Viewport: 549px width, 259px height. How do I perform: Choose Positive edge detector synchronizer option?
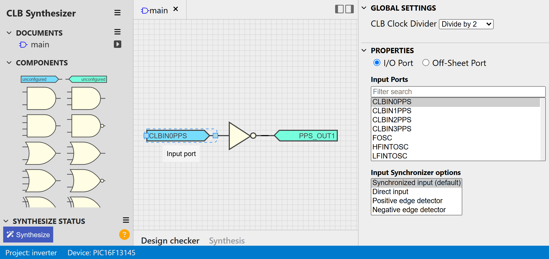(x=417, y=201)
